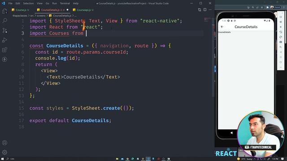Click the emulator toolbar back triangle
The width and height of the screenshot is (287, 161).
pos(281,52)
